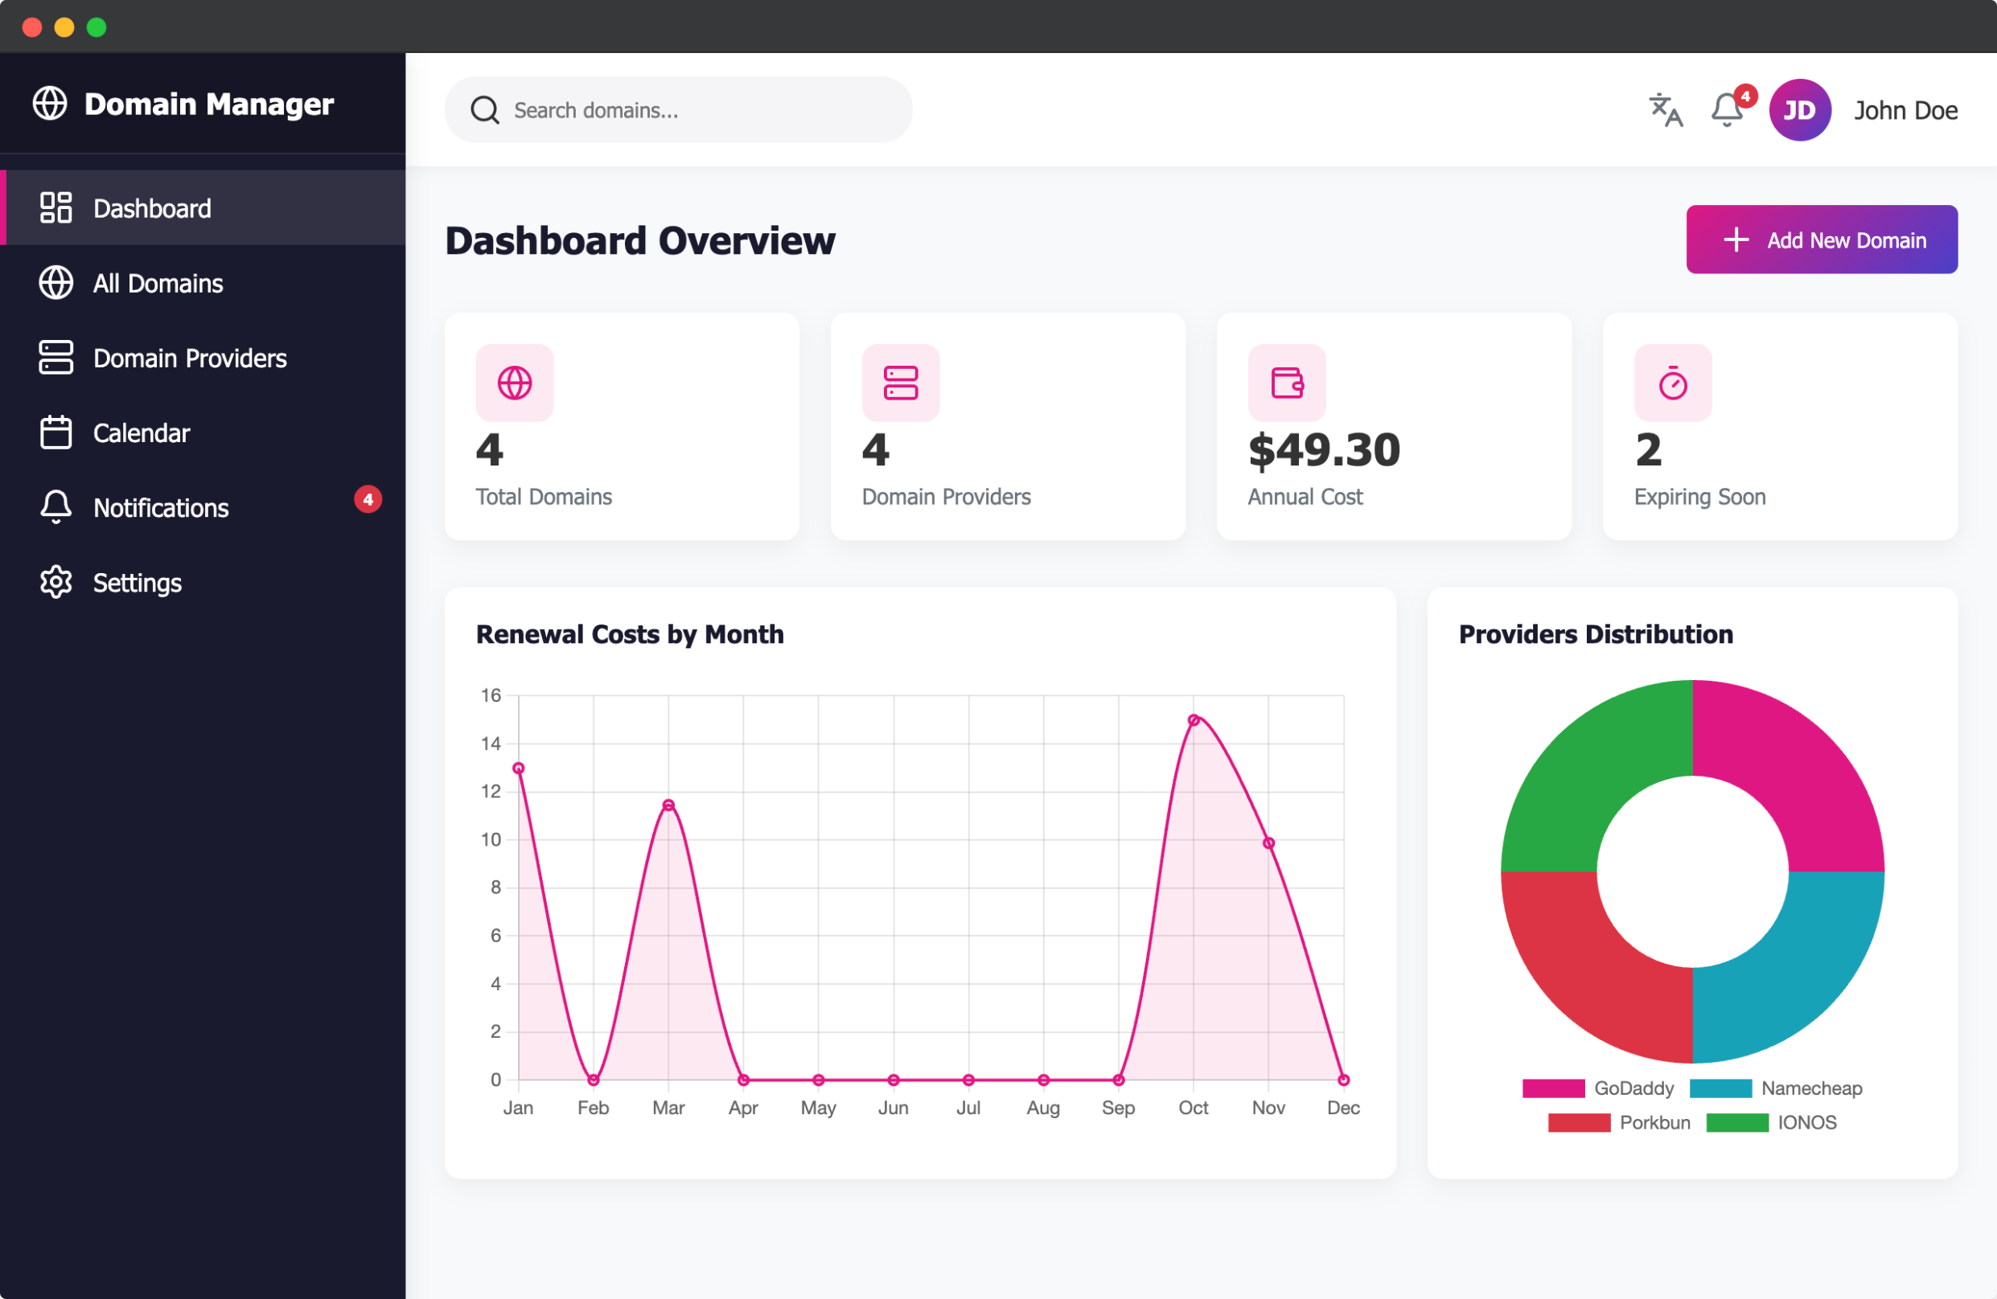Image resolution: width=1997 pixels, height=1299 pixels.
Task: Open Settings from the sidebar
Action: click(137, 583)
